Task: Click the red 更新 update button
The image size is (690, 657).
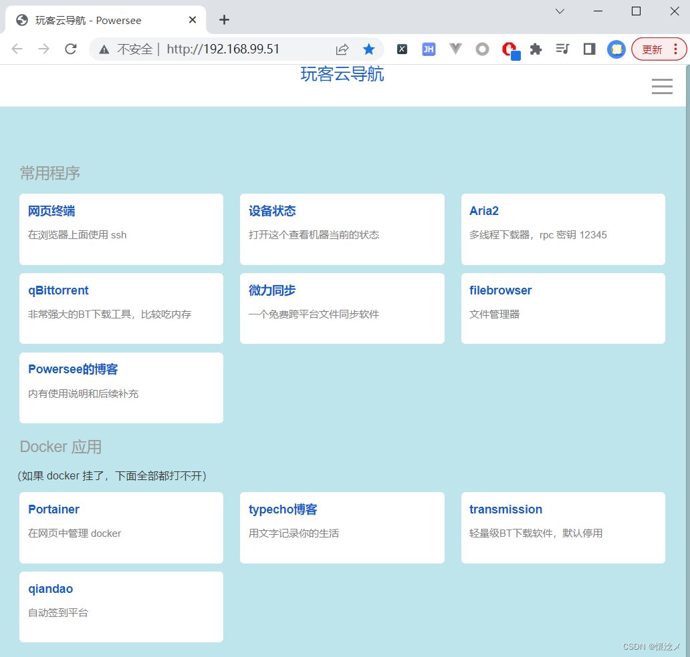Action: coord(654,49)
